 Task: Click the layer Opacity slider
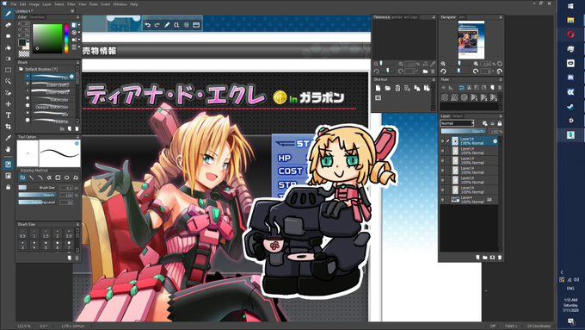point(464,131)
